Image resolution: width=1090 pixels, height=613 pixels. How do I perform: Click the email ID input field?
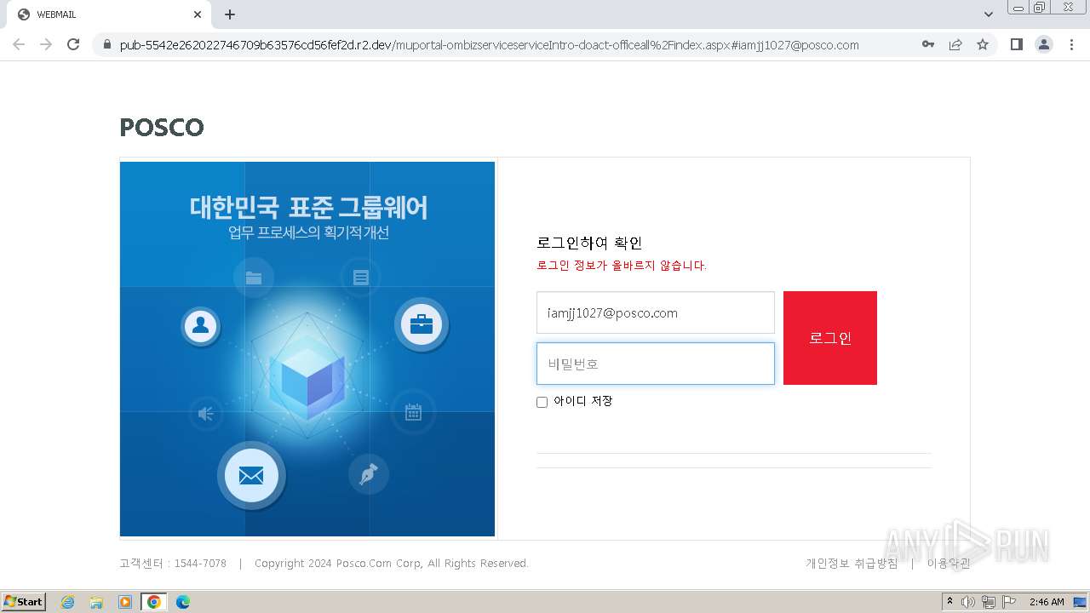656,312
